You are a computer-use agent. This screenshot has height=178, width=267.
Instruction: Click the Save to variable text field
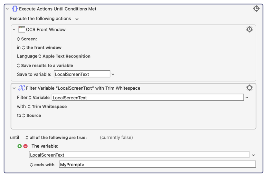[x=82, y=74]
